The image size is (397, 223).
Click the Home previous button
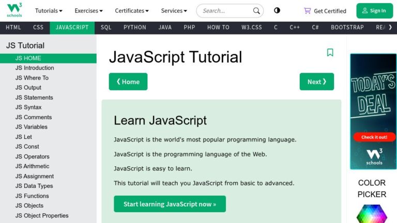point(128,82)
